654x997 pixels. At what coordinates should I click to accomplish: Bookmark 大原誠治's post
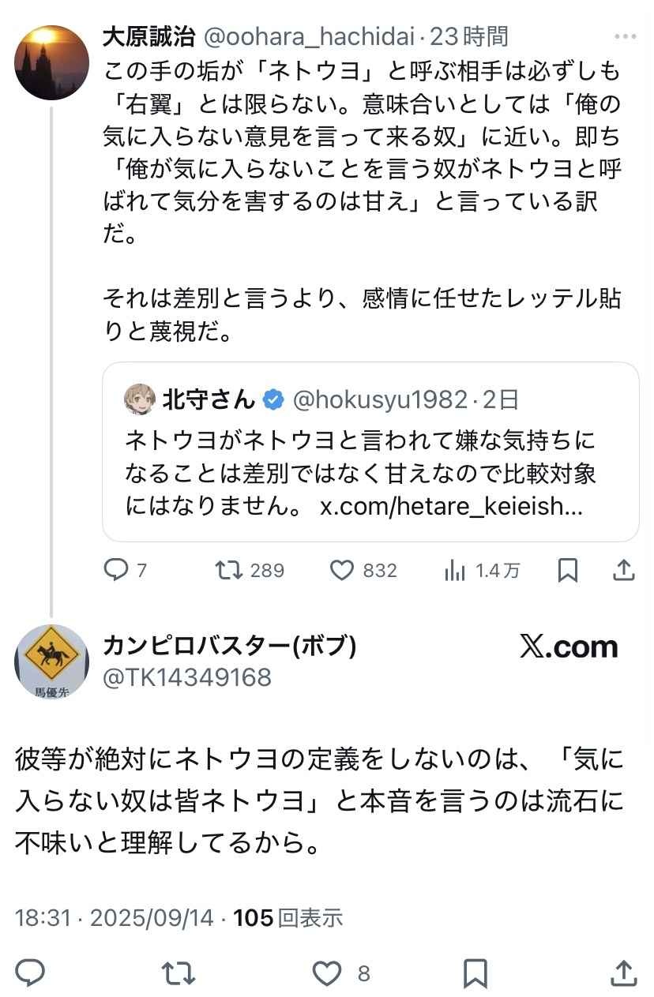(x=567, y=570)
